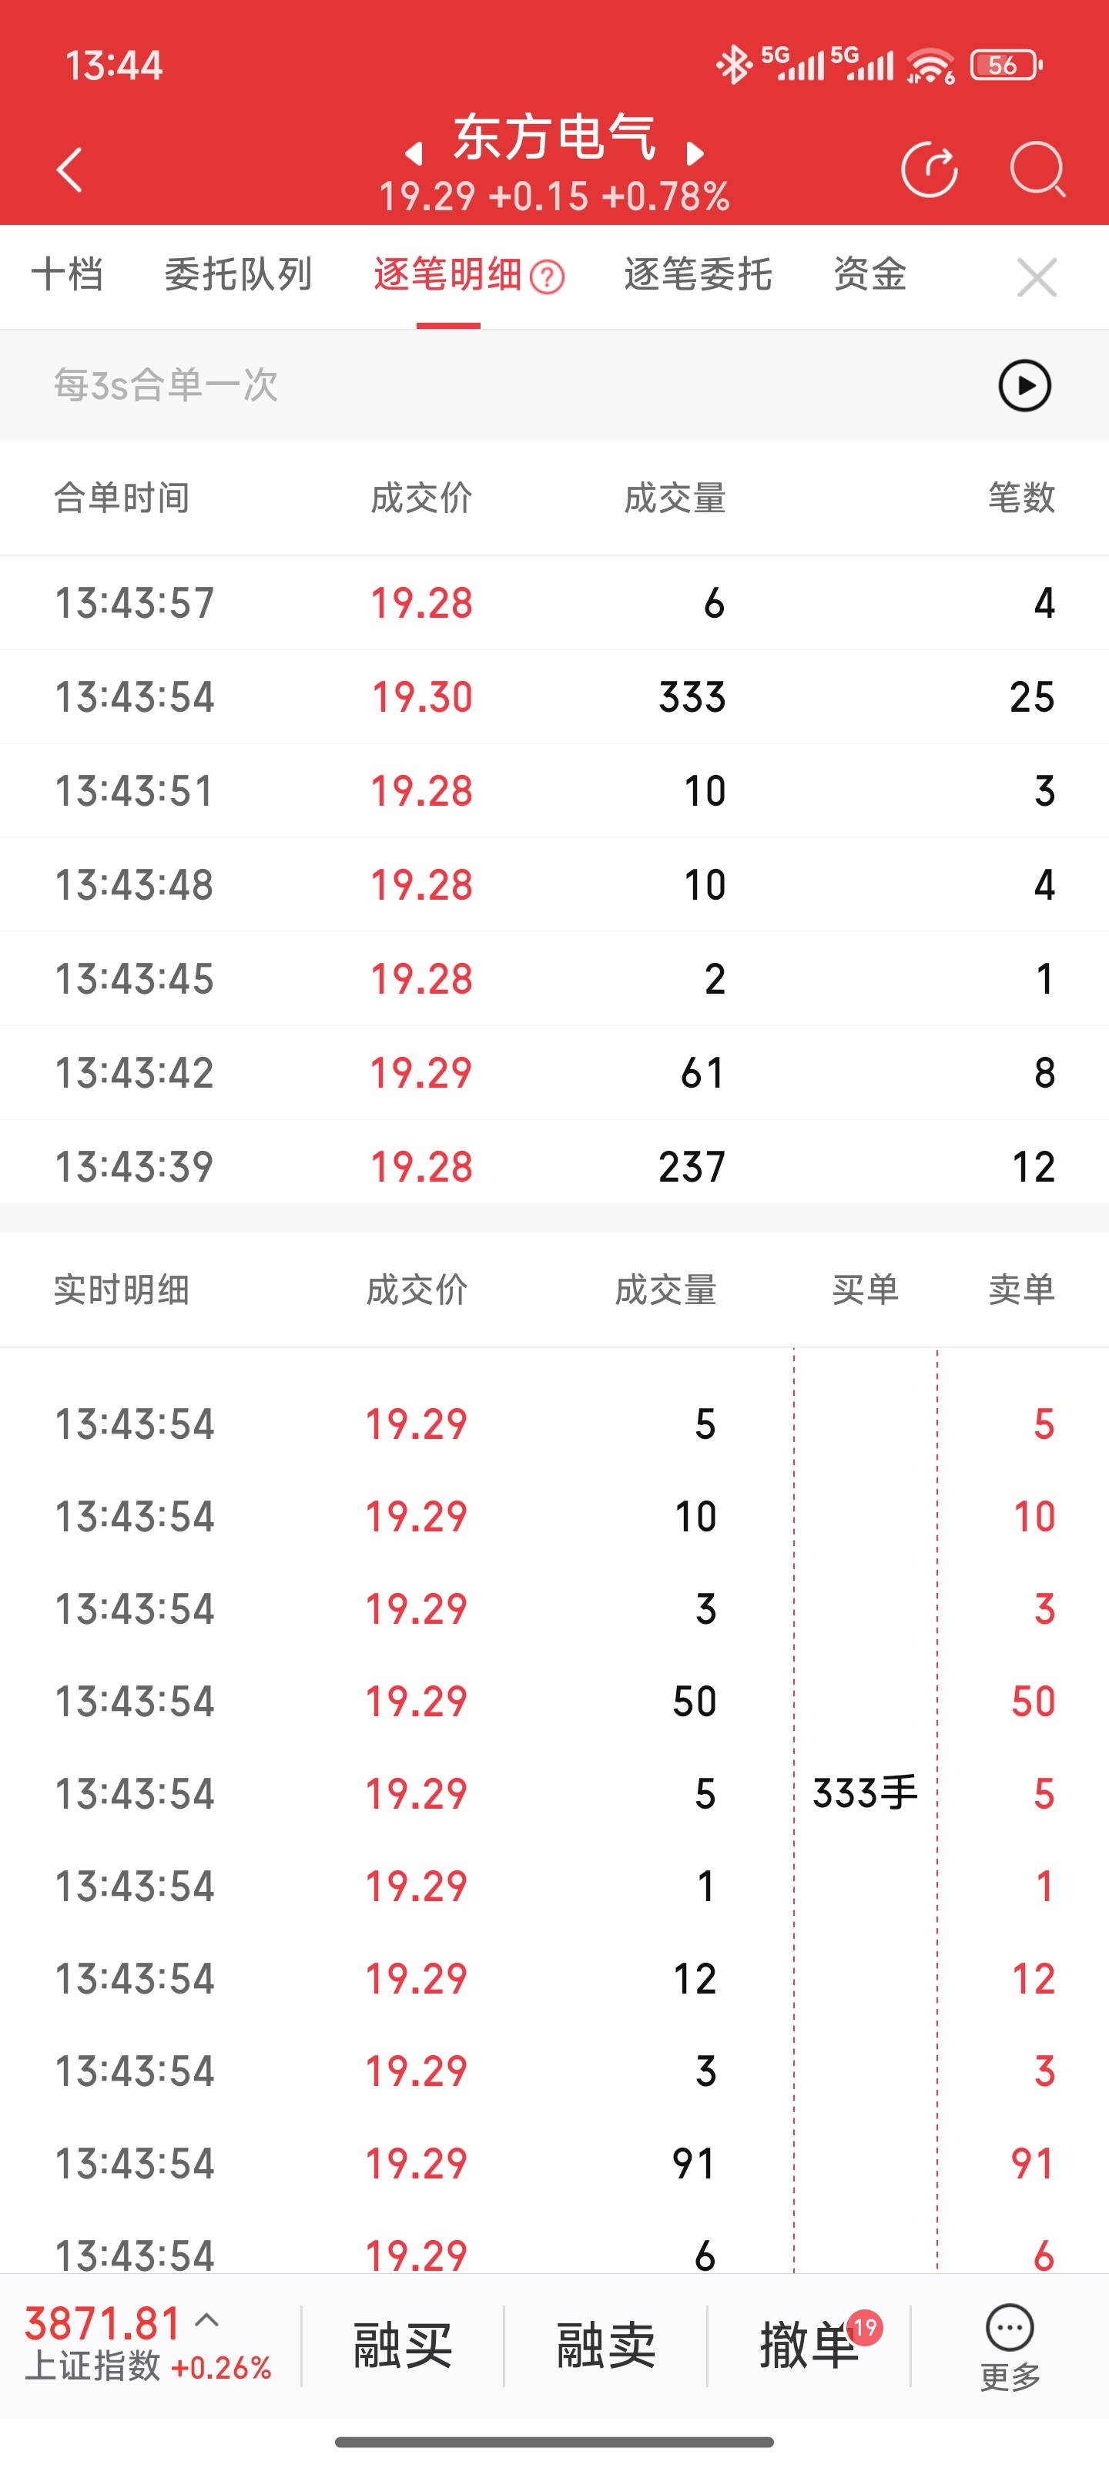The image size is (1109, 2465).
Task: Switch to previous stock with left triangle
Action: point(414,153)
